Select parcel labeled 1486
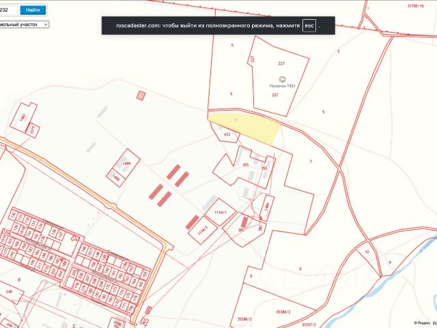 pyautogui.click(x=267, y=207)
